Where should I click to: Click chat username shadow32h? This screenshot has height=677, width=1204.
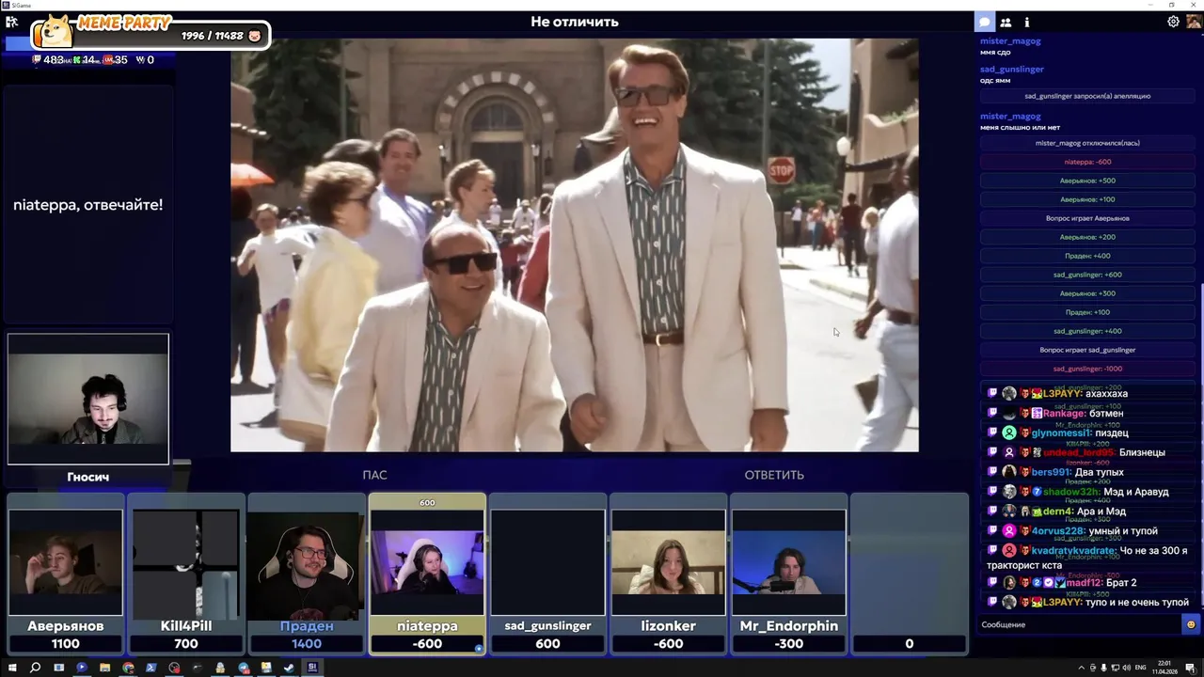click(x=1069, y=492)
